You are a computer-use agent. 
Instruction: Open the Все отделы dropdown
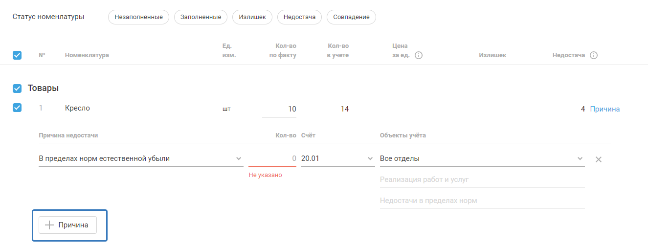(x=482, y=158)
